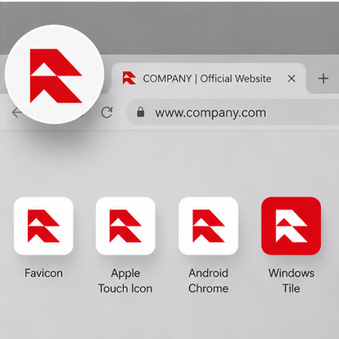Click the Android Chrome label

point(209,281)
